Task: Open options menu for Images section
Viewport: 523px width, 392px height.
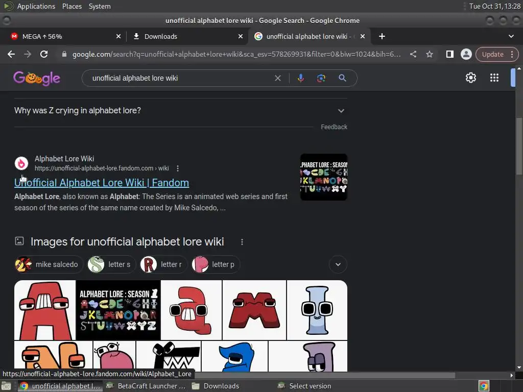Action: coord(242,242)
